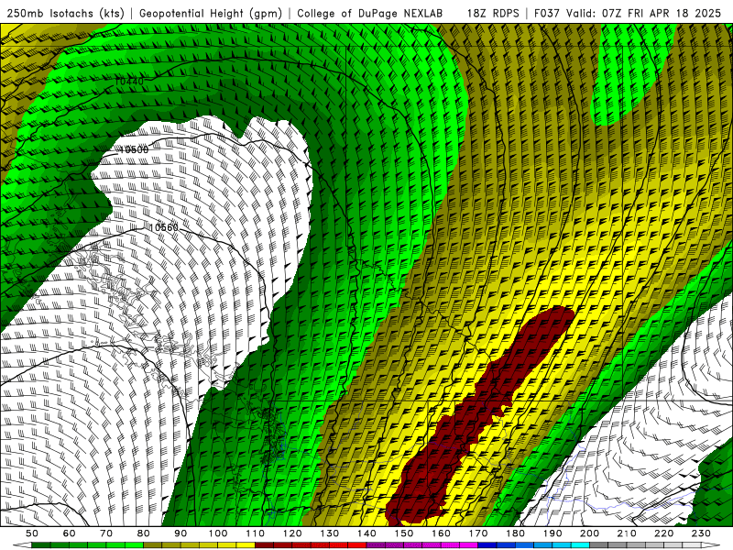The width and height of the screenshot is (733, 550).
Task: Click the 100 value on the color legend
Action: click(218, 533)
